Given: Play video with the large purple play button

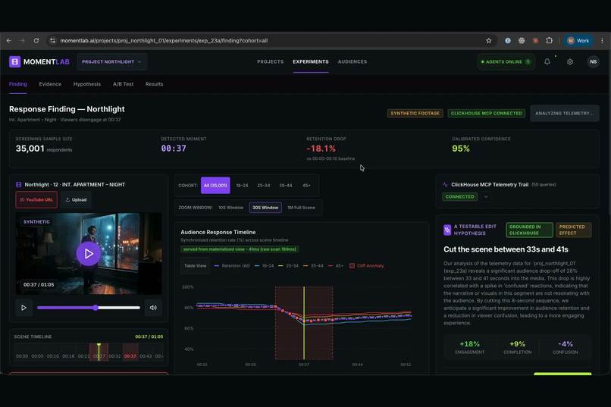Looking at the screenshot, I should click(89, 254).
